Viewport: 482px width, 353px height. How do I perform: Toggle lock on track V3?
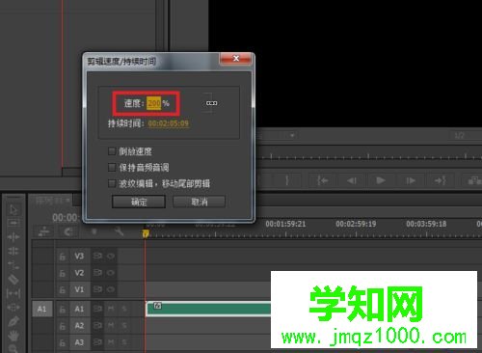63,257
